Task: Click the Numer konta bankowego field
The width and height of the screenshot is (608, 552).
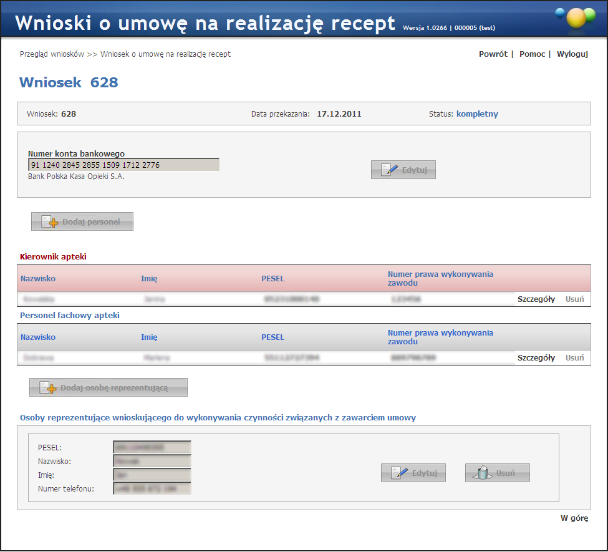Action: click(x=123, y=165)
